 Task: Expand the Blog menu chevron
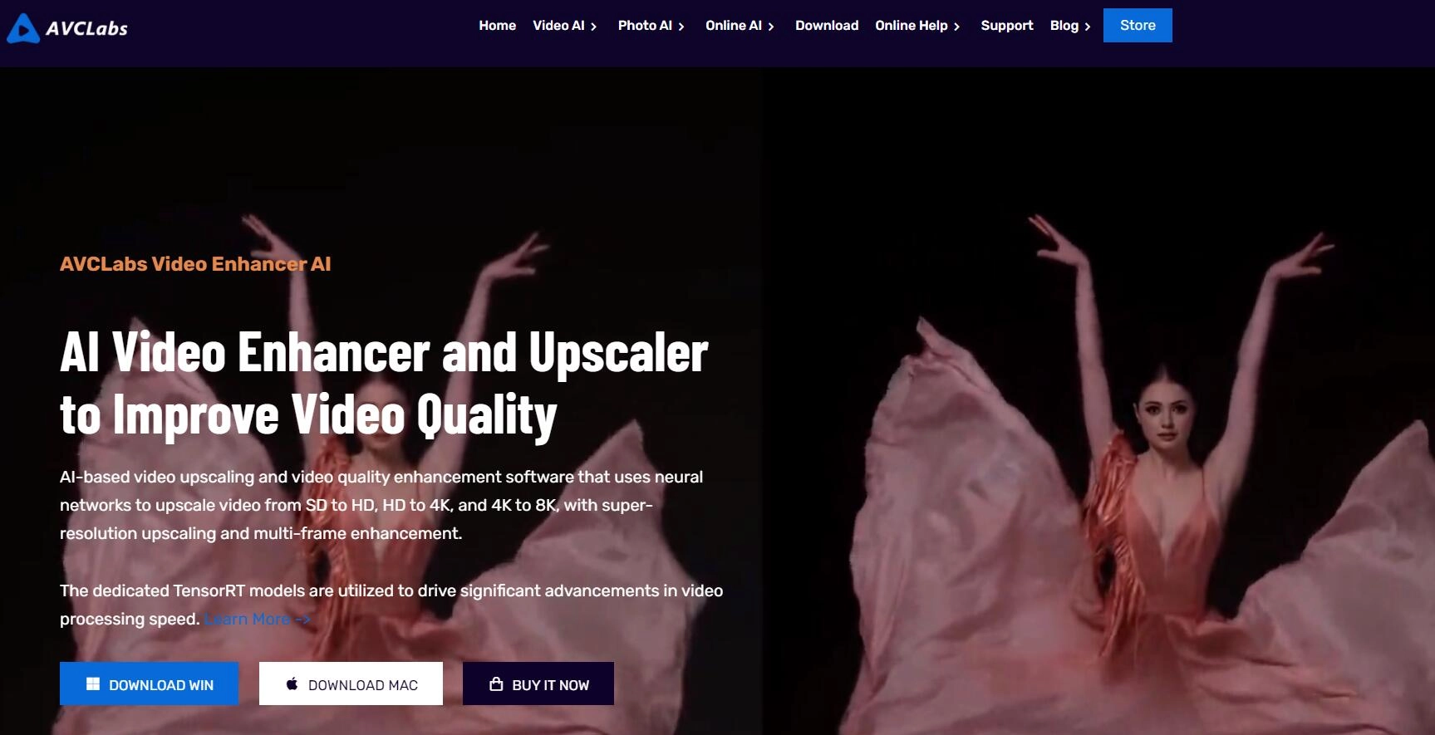[1087, 27]
